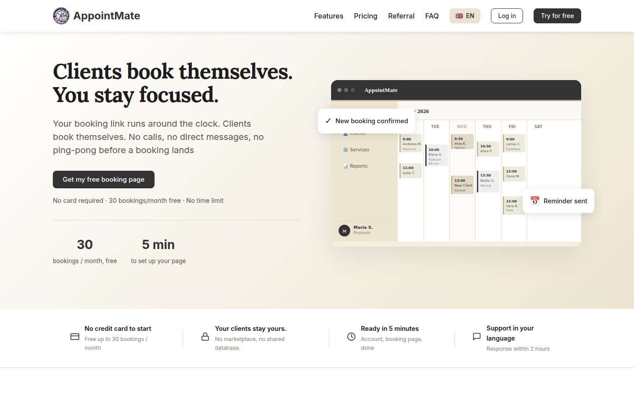Click the calendar icon in Reminder sent
Screen dimensions: 634x396
coord(535,201)
